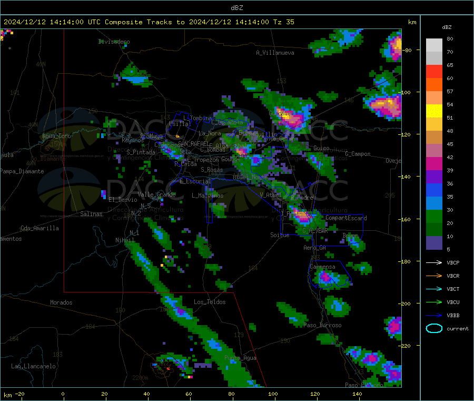Screen dimensions: 474x401
Task: Click the 'VBCU' legend label
Action: pyautogui.click(x=453, y=302)
